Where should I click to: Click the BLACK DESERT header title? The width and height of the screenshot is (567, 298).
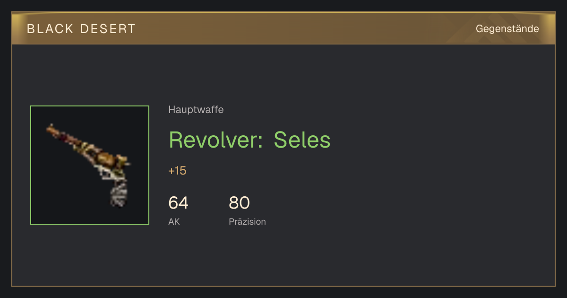point(81,29)
